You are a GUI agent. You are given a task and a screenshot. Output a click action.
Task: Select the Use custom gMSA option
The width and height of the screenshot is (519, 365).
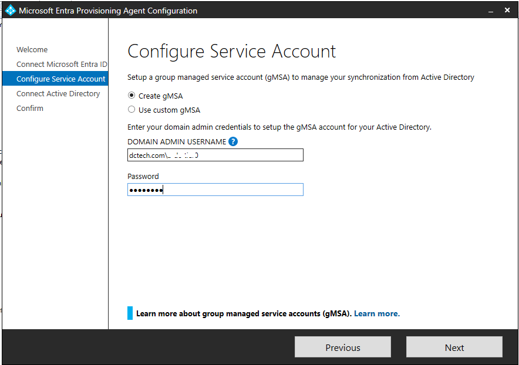coord(133,109)
